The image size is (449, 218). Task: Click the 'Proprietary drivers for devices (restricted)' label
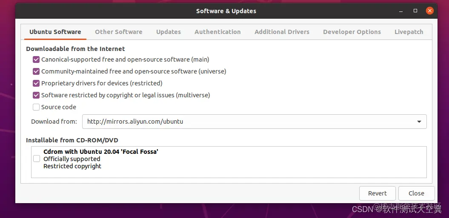[x=102, y=83]
